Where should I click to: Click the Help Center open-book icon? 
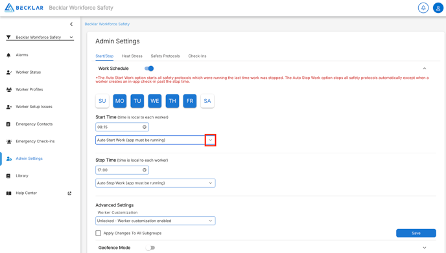[9, 193]
